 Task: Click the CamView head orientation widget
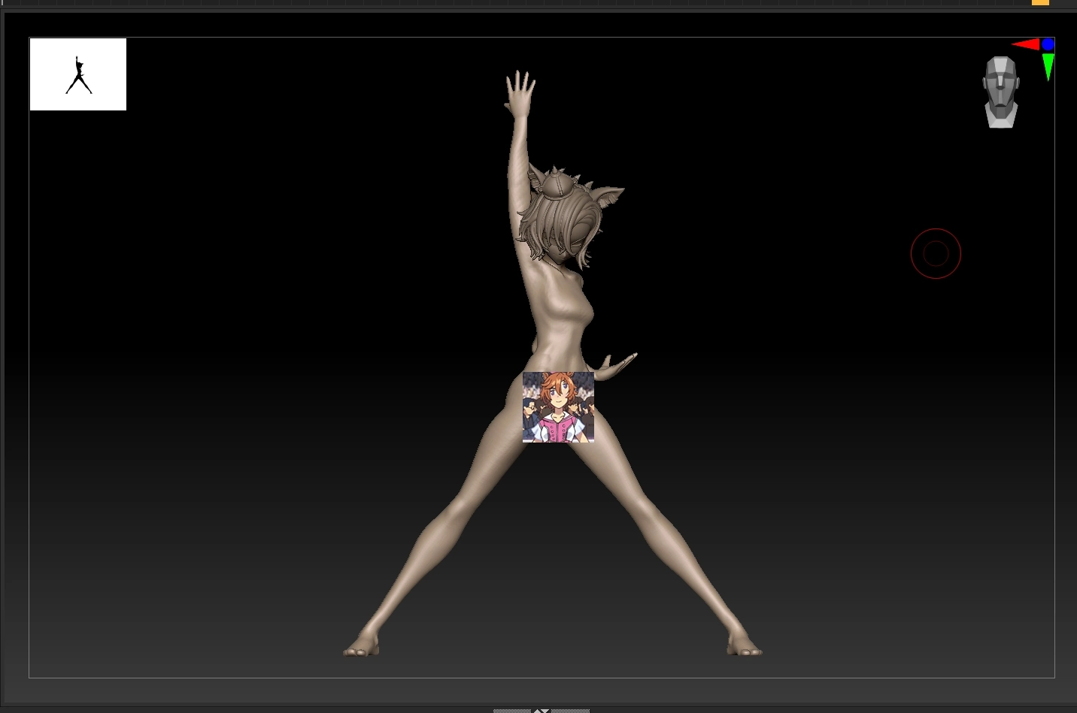coord(1001,92)
